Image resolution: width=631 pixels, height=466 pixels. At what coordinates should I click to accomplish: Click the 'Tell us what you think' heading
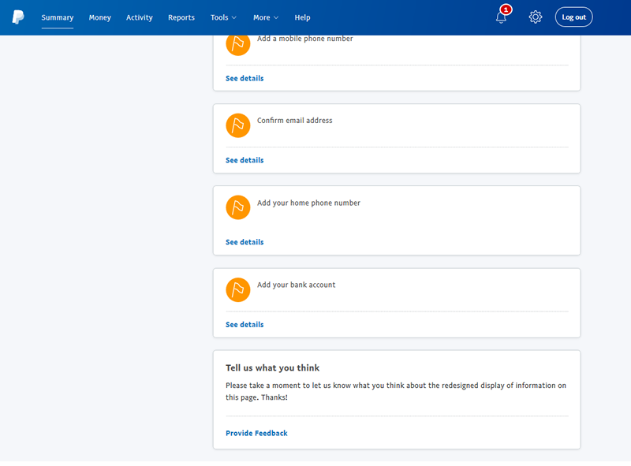pyautogui.click(x=272, y=367)
